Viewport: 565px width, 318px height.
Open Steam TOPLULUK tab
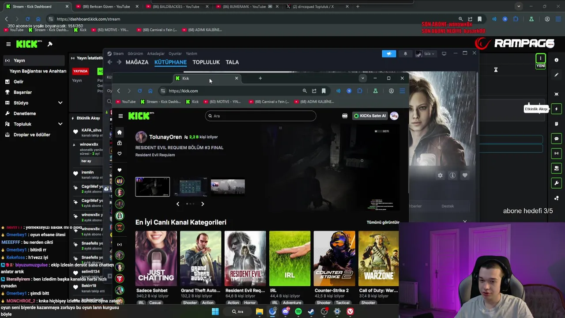[206, 62]
